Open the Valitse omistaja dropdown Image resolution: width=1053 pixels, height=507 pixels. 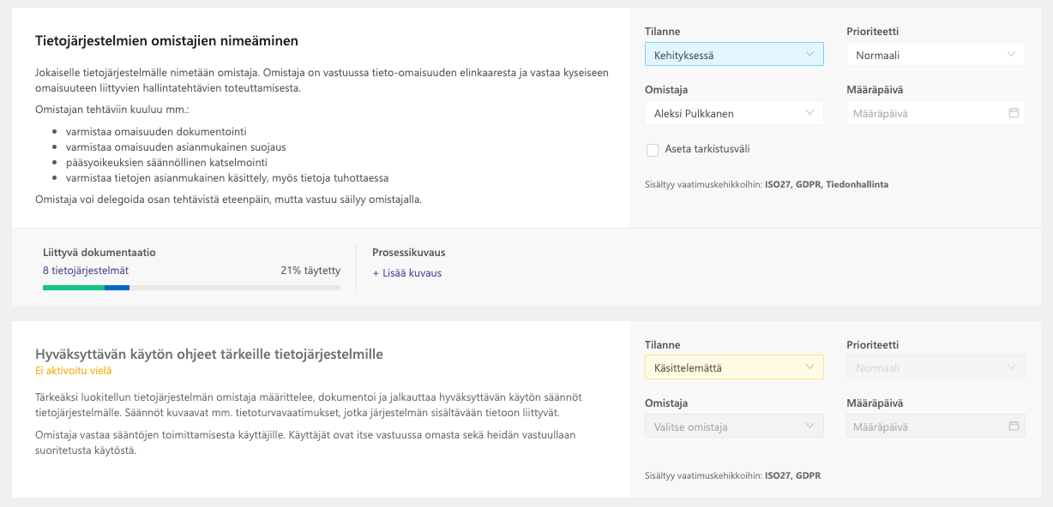(x=734, y=426)
